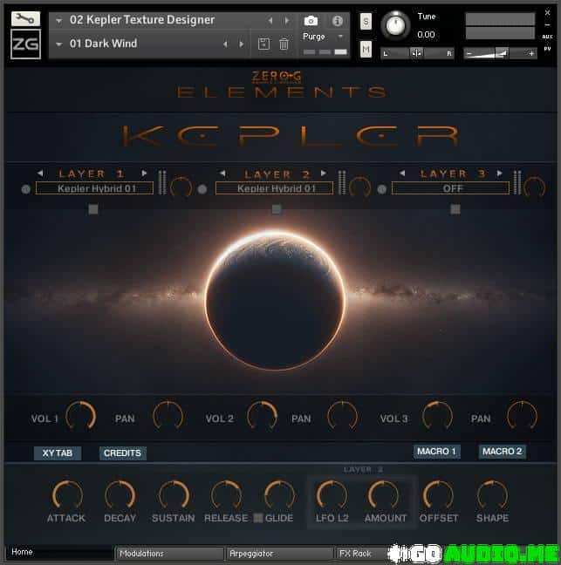This screenshot has width=561, height=565.
Task: Solo the instrument with the S button
Action: pyautogui.click(x=366, y=22)
